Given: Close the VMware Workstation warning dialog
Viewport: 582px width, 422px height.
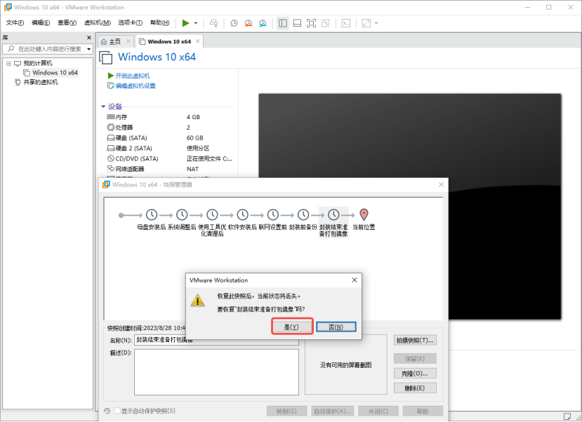Looking at the screenshot, I should (354, 280).
